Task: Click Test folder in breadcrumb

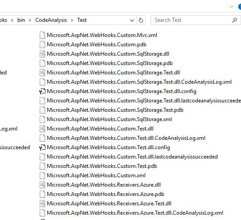Action: point(82,20)
